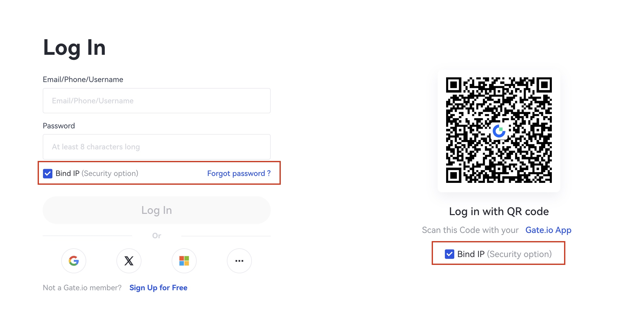640x320 pixels.
Task: Click the QR code's bottom-left finder square
Action: tap(454, 175)
